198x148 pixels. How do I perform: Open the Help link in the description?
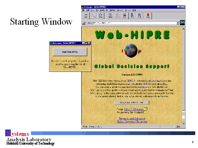pos(145,84)
